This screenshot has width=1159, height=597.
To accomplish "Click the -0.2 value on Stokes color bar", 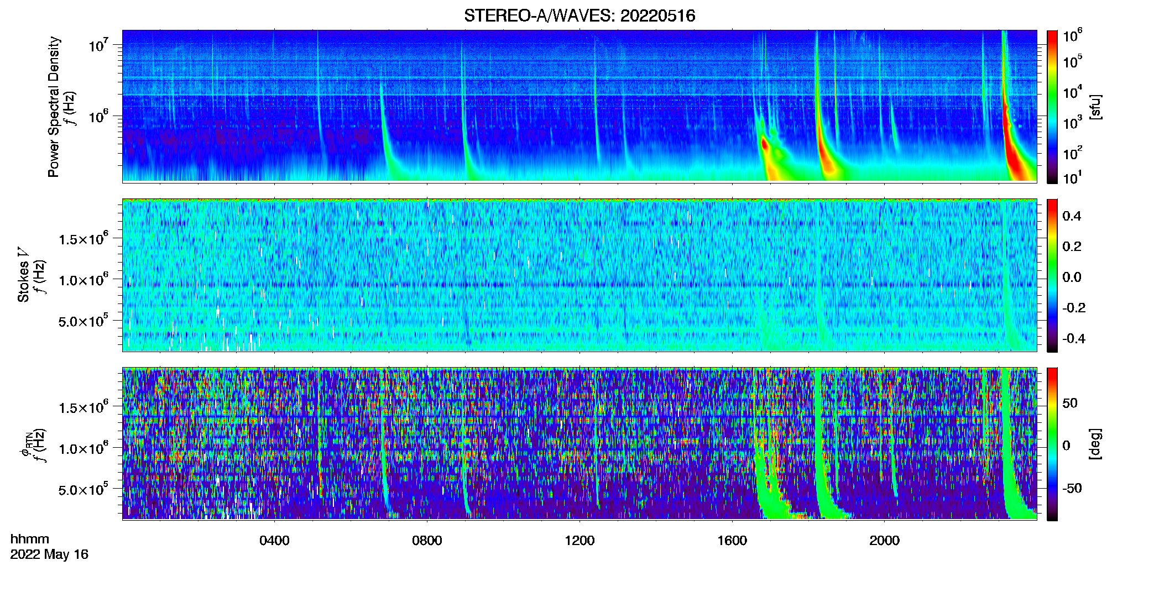I will point(1074,308).
